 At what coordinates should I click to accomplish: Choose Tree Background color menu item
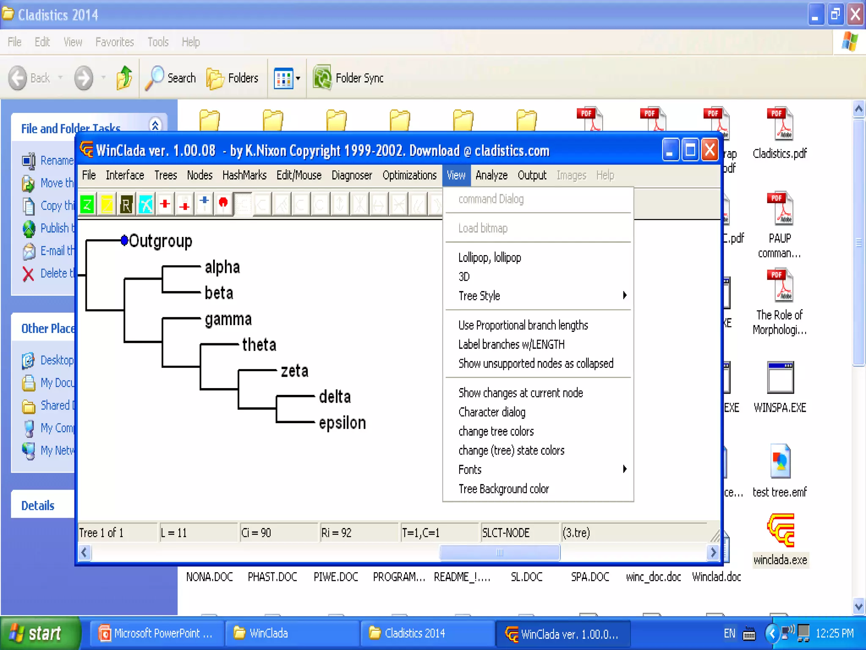(x=504, y=489)
